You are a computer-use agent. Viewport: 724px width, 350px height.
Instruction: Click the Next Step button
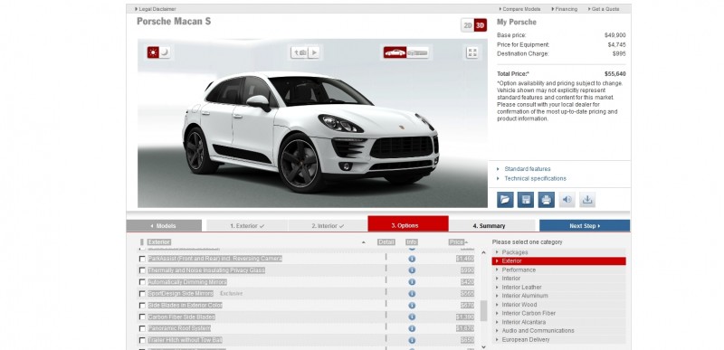click(585, 226)
